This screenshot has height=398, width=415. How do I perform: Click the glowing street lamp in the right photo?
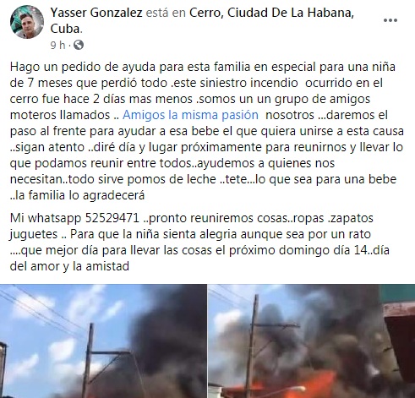296,390
